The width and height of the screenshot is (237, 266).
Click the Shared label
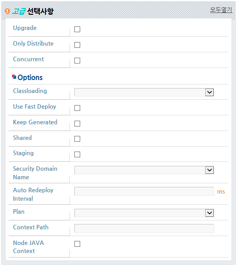click(x=22, y=138)
